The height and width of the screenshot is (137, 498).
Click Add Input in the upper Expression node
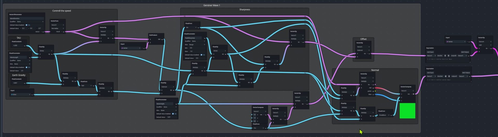coord(430,52)
